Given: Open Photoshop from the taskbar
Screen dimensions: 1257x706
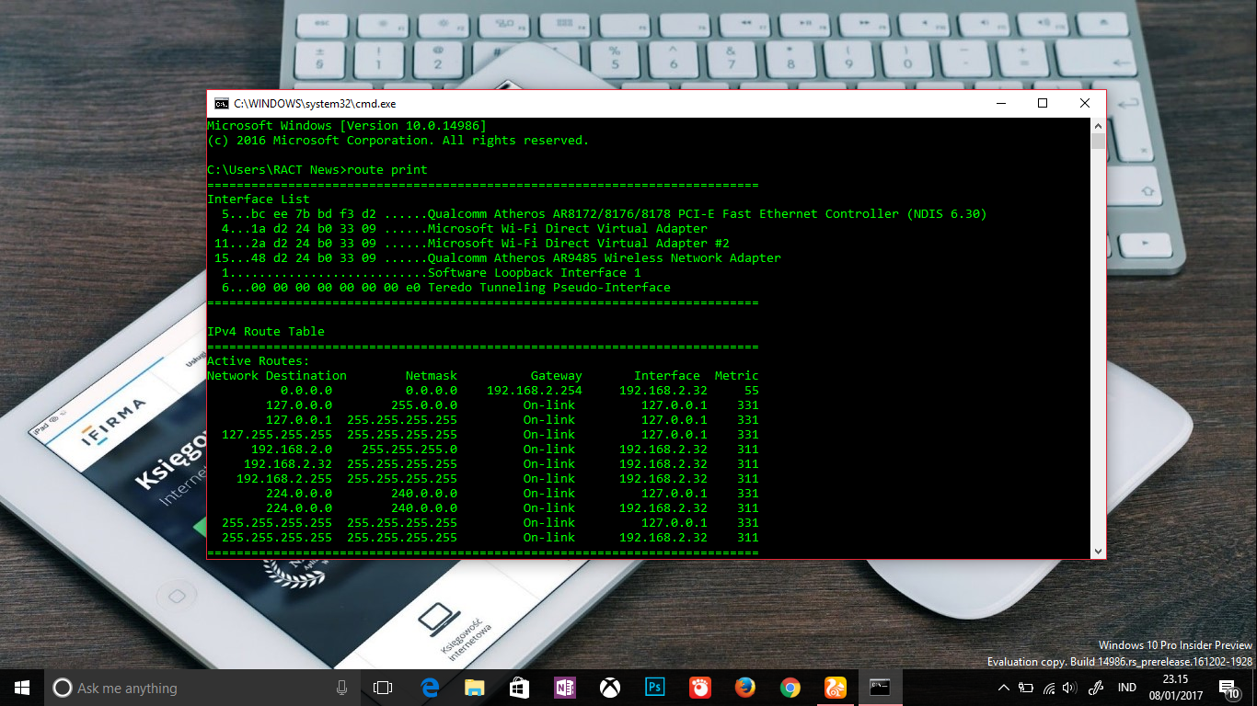Looking at the screenshot, I should 654,688.
